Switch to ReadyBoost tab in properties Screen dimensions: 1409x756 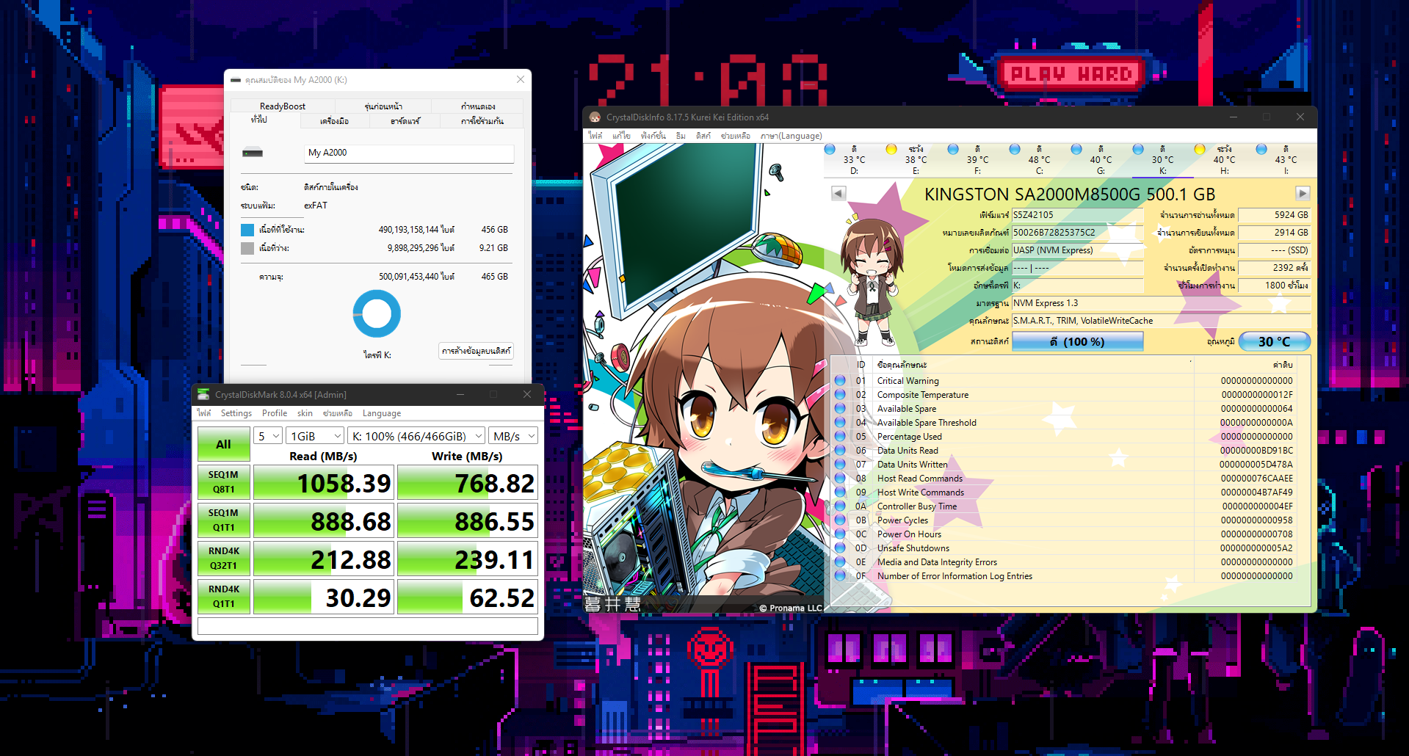point(283,106)
